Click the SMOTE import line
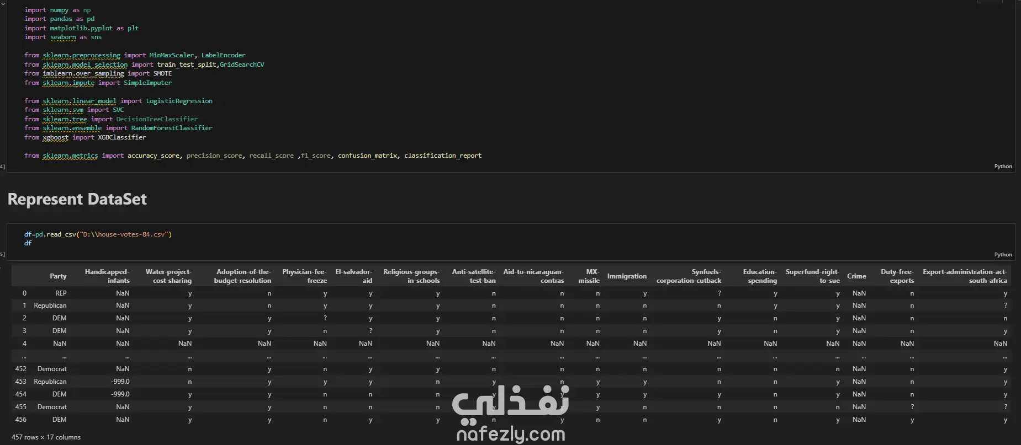Image resolution: width=1021 pixels, height=445 pixels. [98, 73]
